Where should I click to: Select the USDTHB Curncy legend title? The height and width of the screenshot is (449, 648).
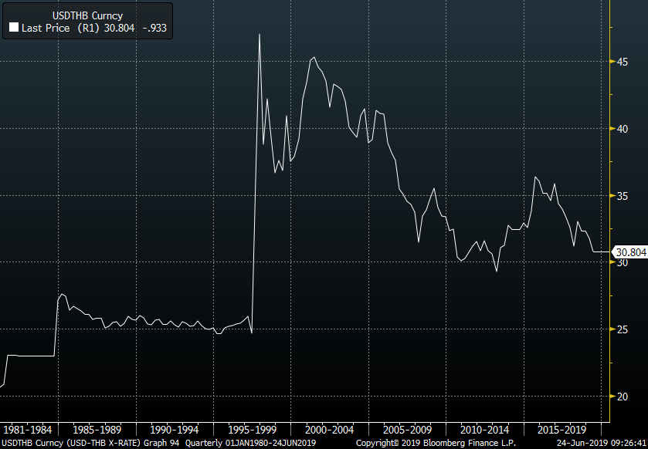pyautogui.click(x=87, y=15)
